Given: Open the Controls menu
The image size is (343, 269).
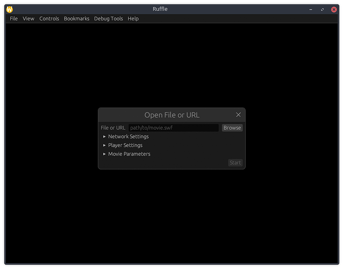Looking at the screenshot, I should (x=49, y=19).
